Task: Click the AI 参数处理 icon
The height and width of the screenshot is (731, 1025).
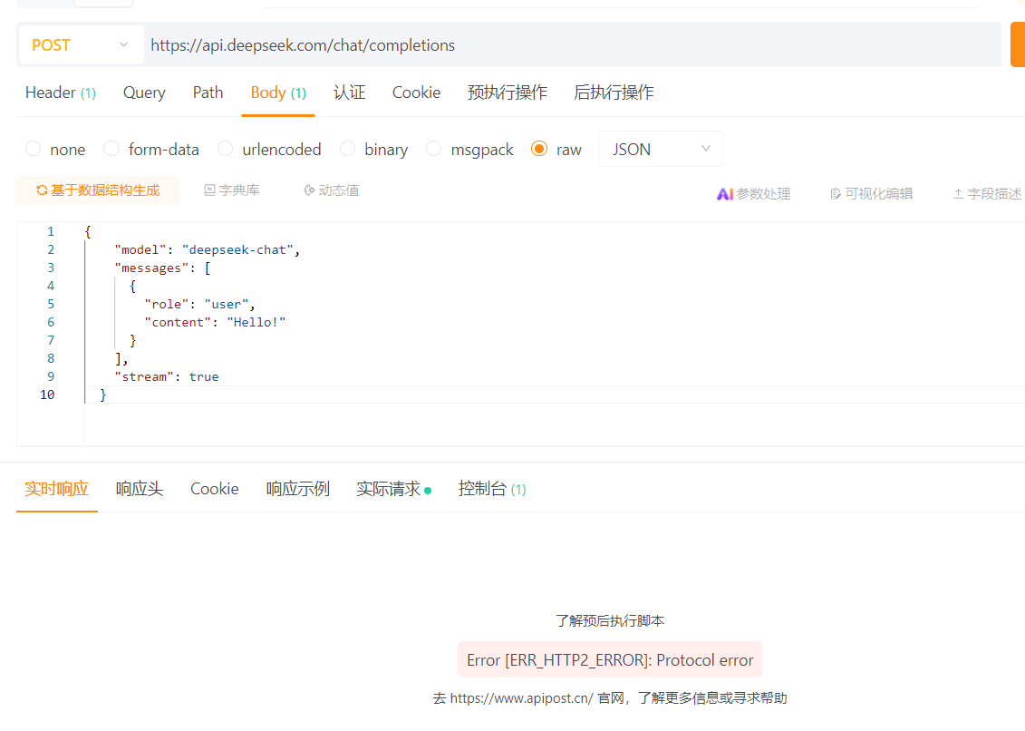Action: [724, 194]
